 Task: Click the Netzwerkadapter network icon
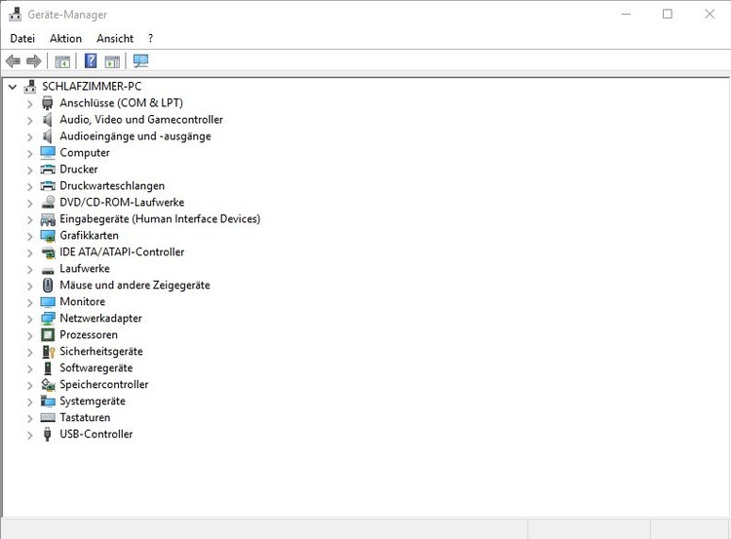click(48, 319)
